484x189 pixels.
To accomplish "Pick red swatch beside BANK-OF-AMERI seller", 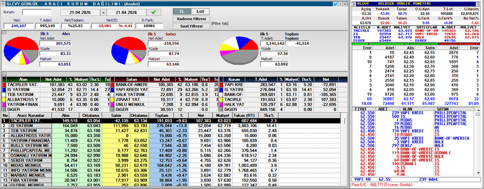I will tap(113, 85).
